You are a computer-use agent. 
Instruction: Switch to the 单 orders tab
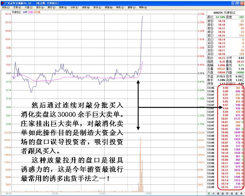(241, 193)
